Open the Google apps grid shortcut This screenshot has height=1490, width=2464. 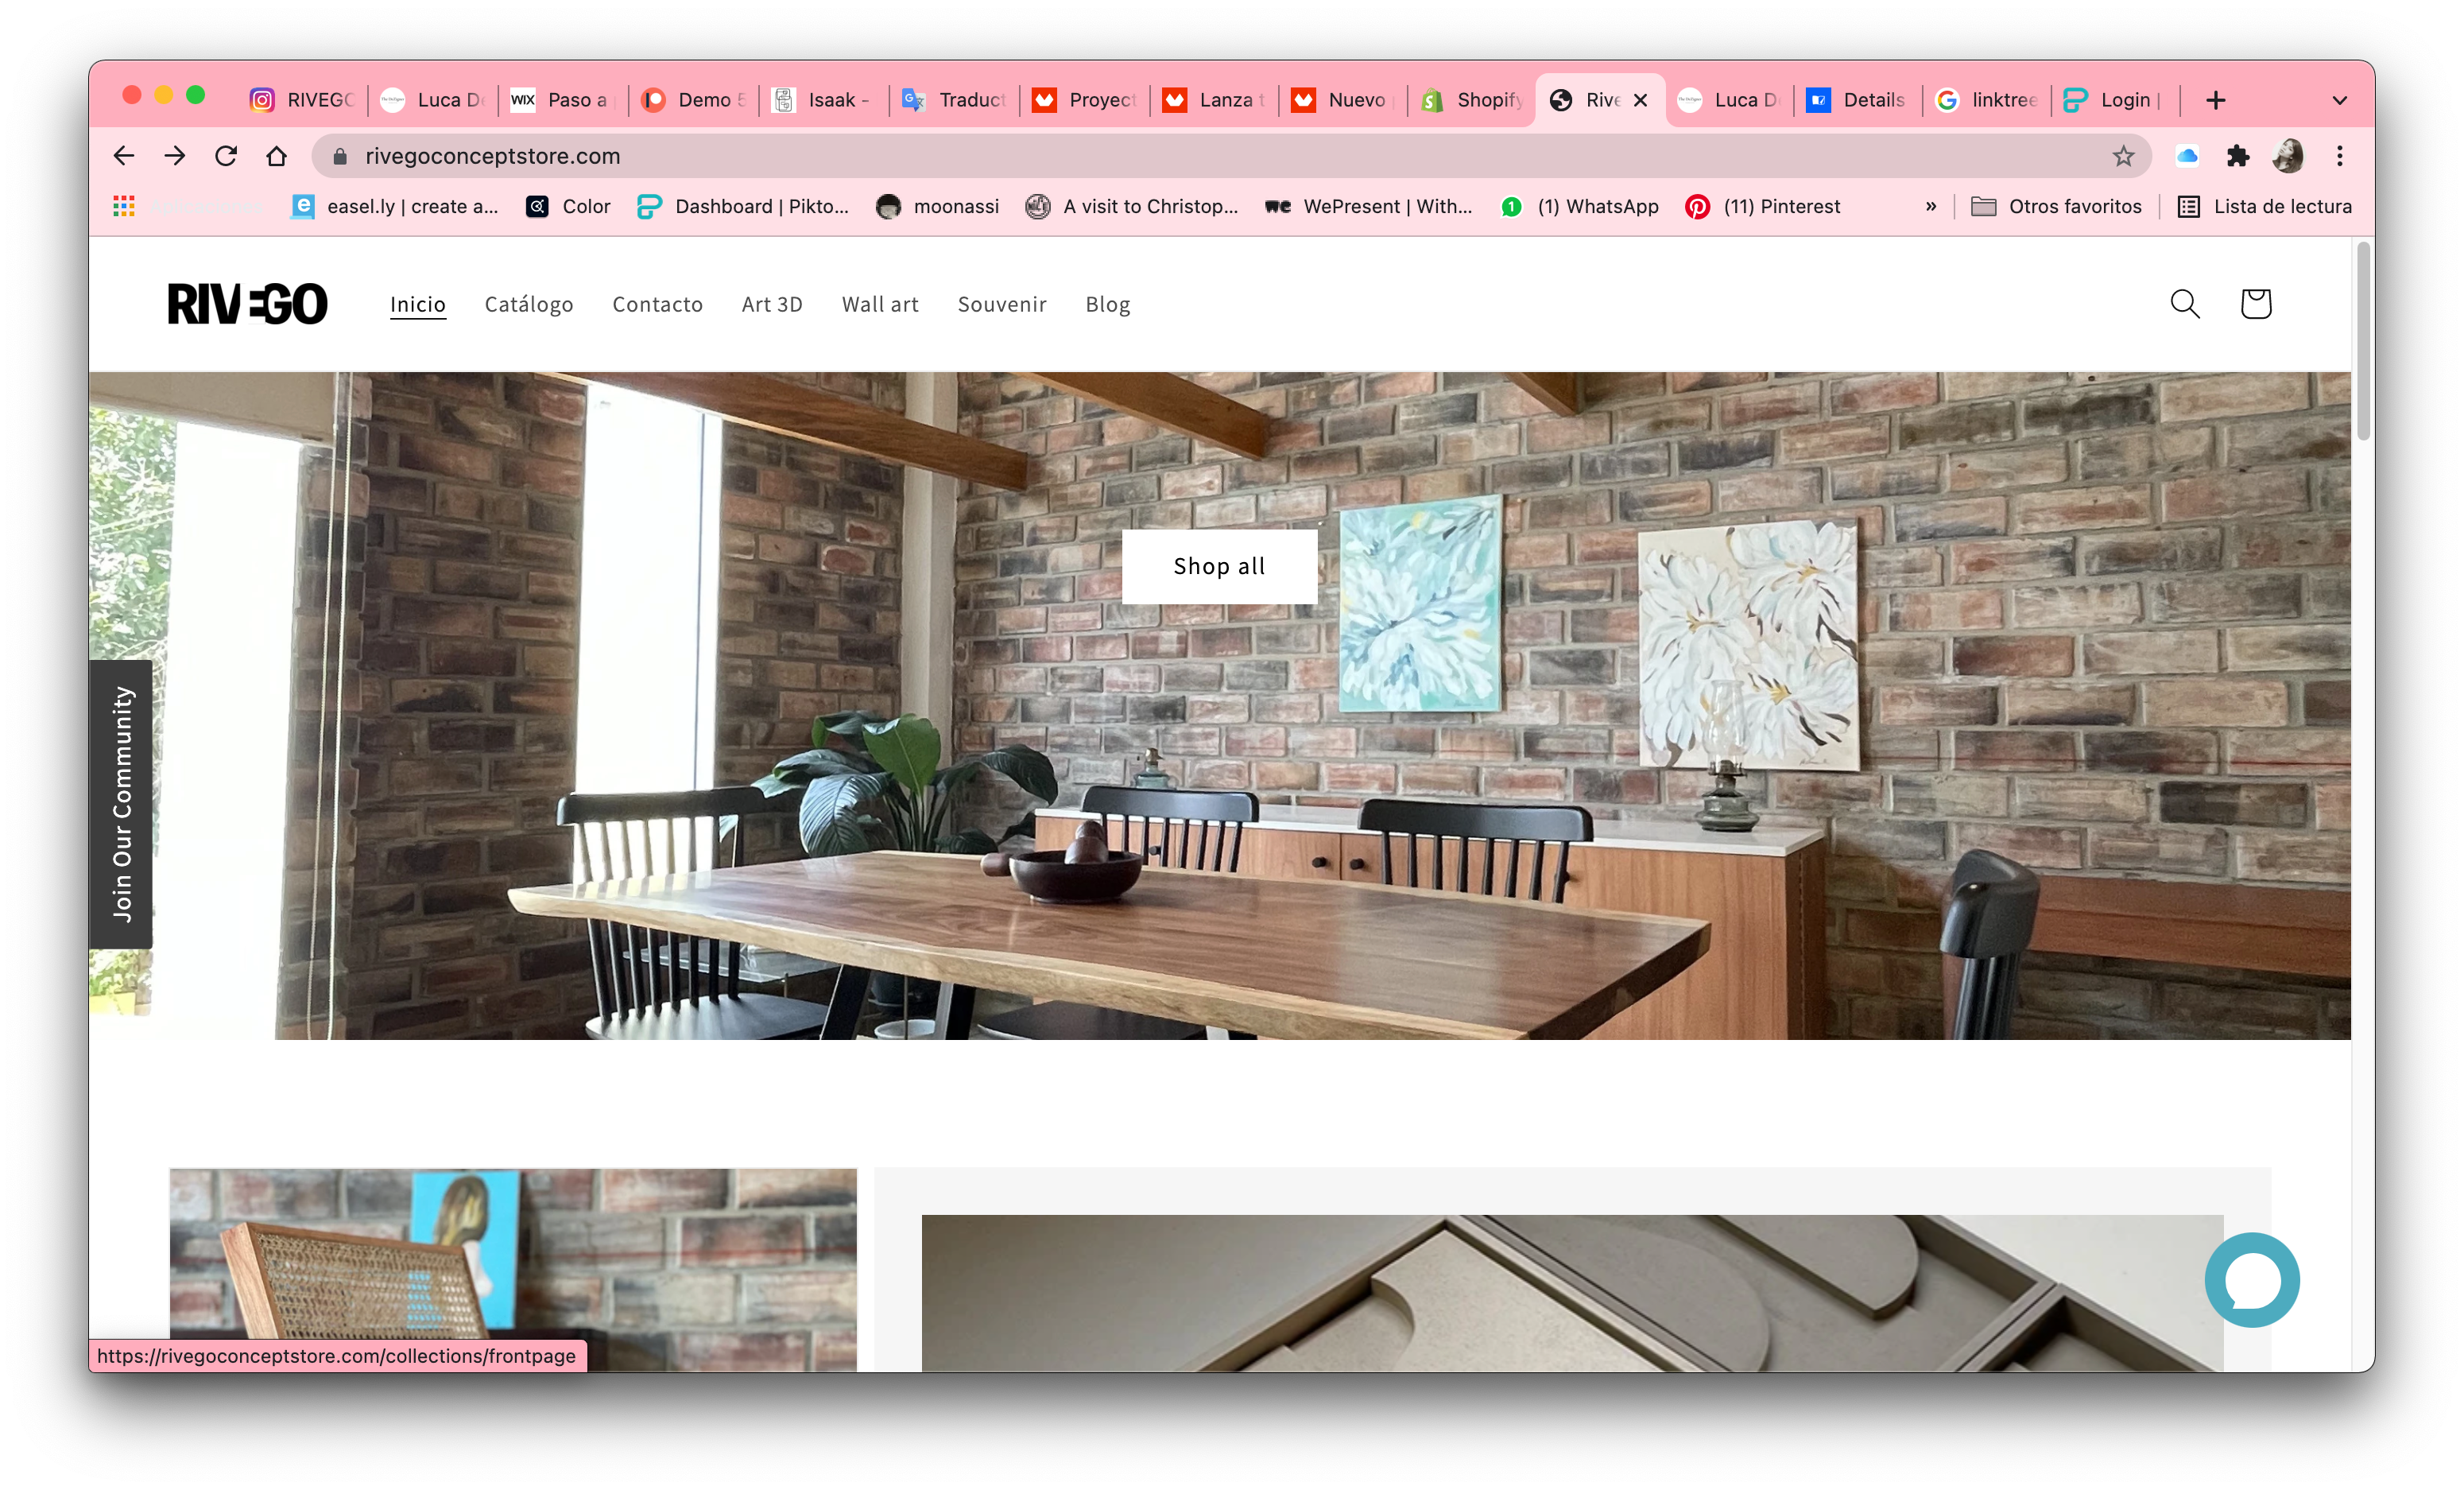coord(124,207)
